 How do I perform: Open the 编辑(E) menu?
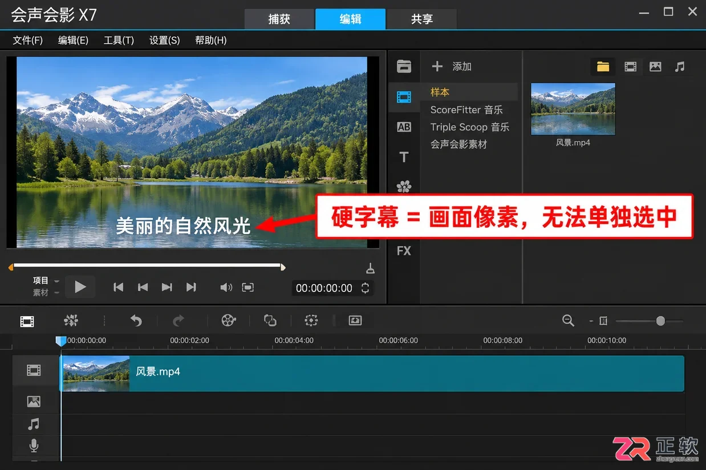point(73,40)
